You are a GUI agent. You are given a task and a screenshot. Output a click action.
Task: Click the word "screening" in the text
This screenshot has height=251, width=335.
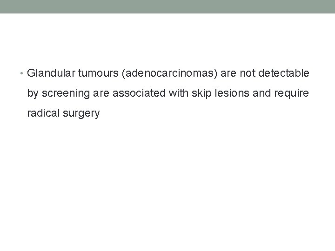click(x=64, y=93)
